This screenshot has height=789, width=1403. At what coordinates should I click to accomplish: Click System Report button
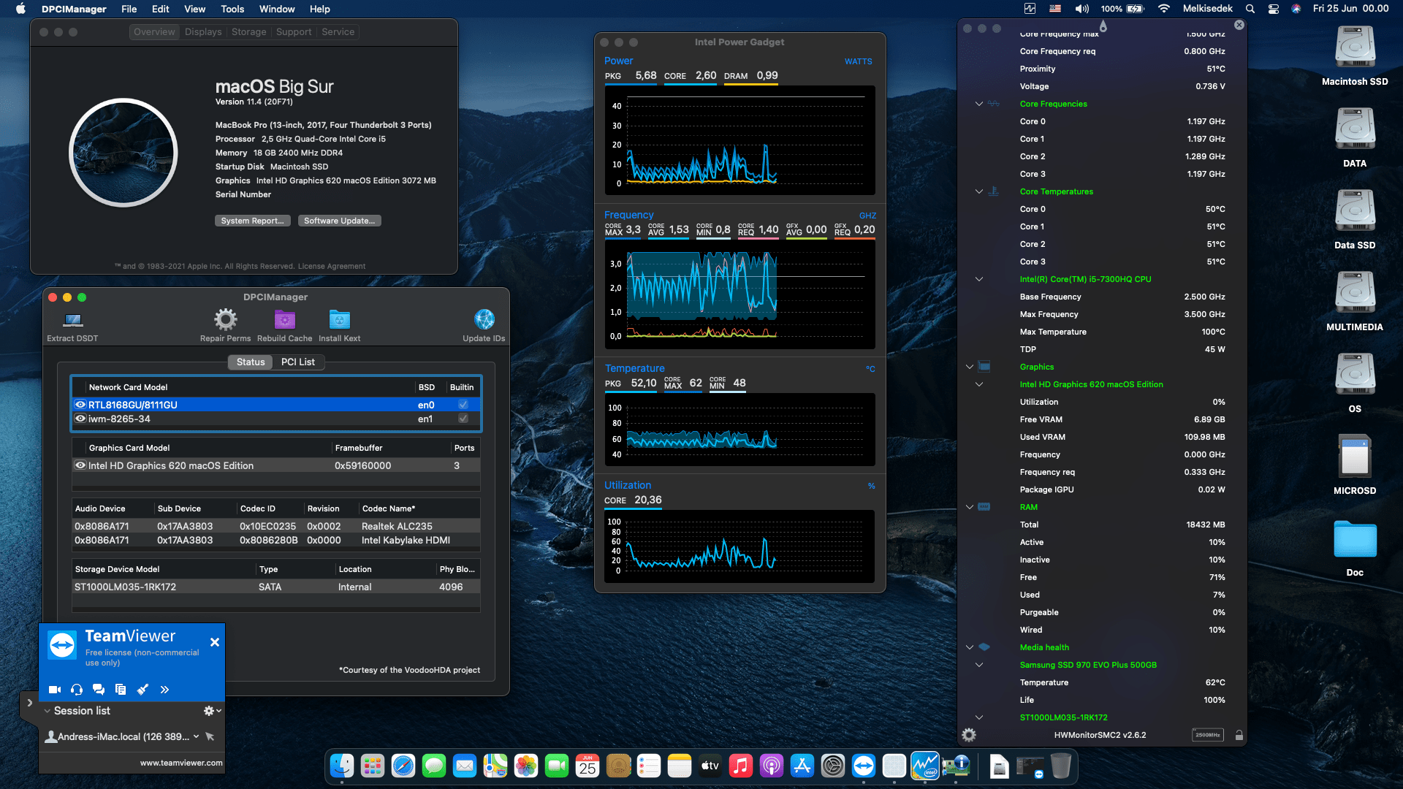(253, 221)
